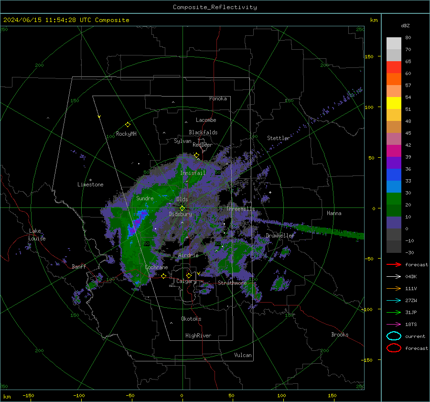
Task: Click the current legend text
Action: [x=415, y=337]
